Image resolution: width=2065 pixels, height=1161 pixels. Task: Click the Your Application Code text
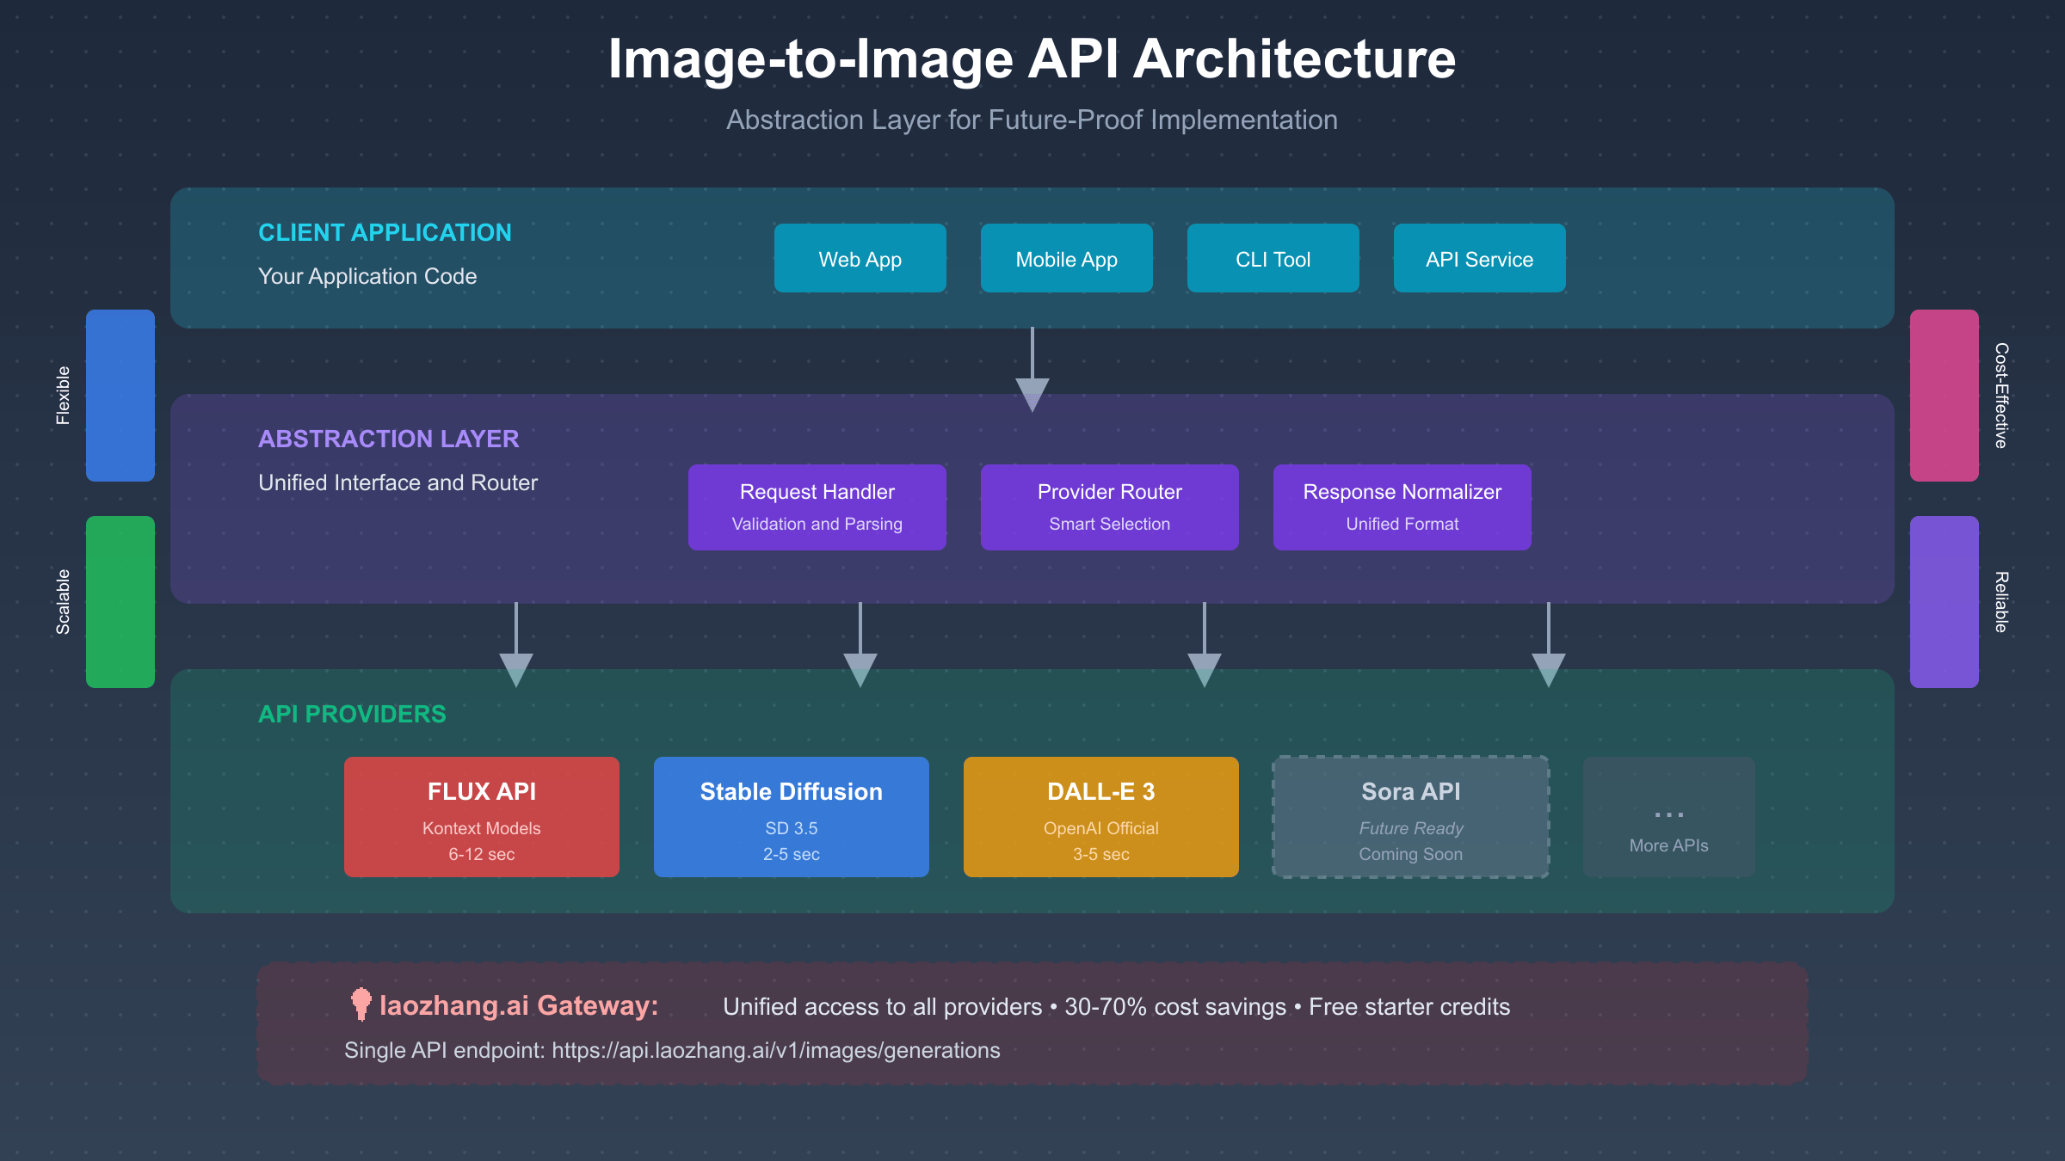[367, 276]
